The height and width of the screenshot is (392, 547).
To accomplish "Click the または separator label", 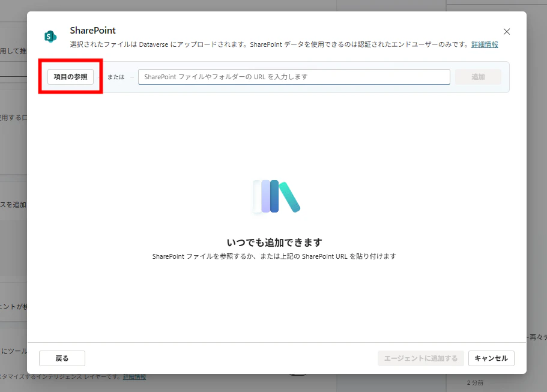I will 116,77.
